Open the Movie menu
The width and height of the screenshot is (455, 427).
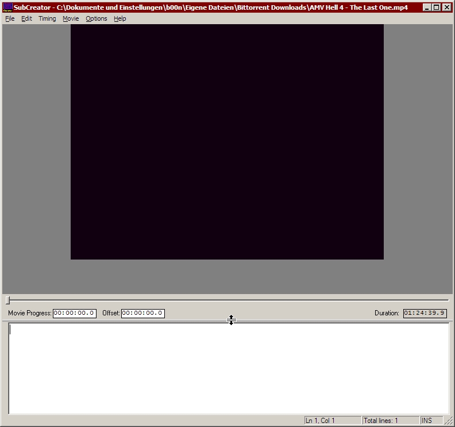tap(71, 18)
